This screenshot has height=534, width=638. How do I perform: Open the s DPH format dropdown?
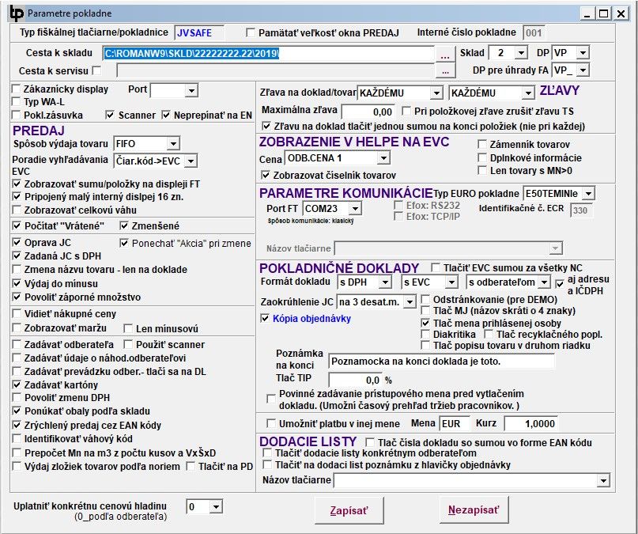click(385, 282)
